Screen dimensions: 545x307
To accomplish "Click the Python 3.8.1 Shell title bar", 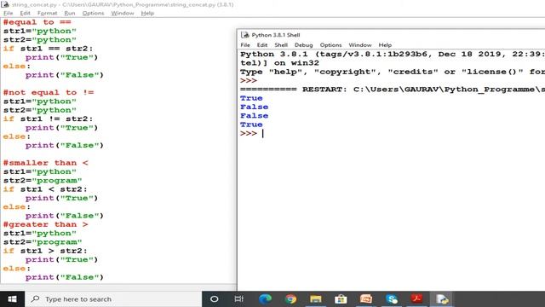I will pos(391,35).
